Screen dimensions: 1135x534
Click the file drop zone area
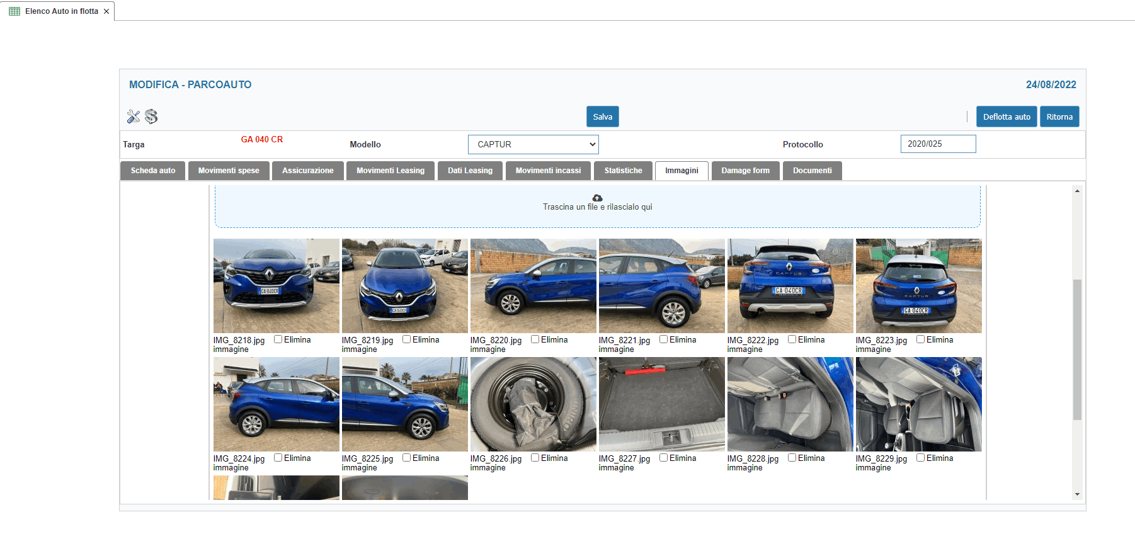[x=598, y=207]
